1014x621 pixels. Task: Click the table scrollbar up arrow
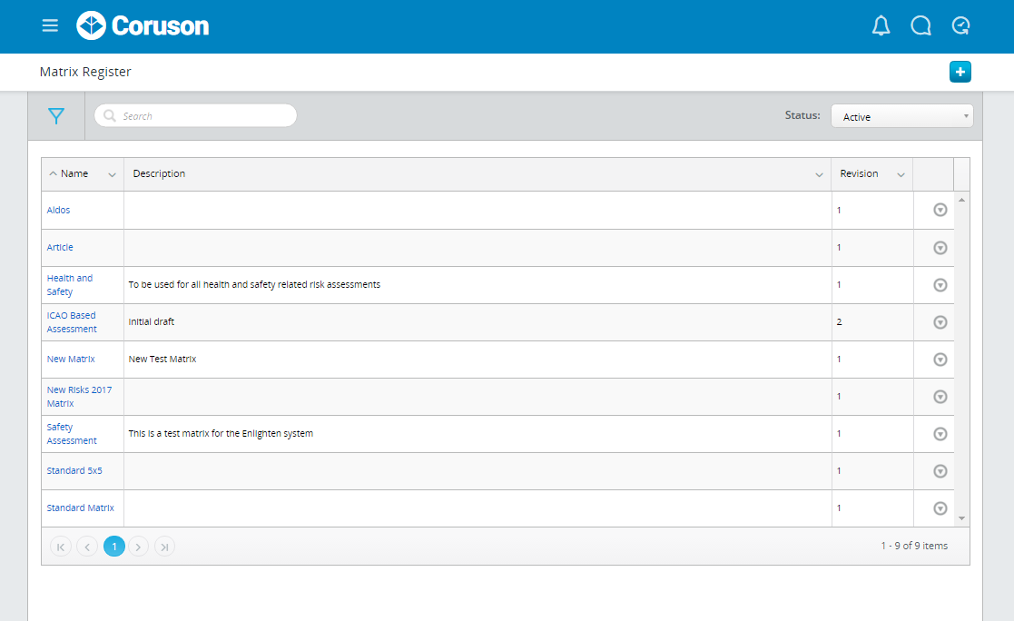point(961,200)
